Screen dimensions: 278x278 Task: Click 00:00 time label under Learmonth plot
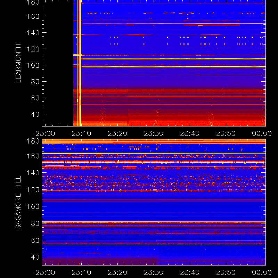click(x=262, y=133)
